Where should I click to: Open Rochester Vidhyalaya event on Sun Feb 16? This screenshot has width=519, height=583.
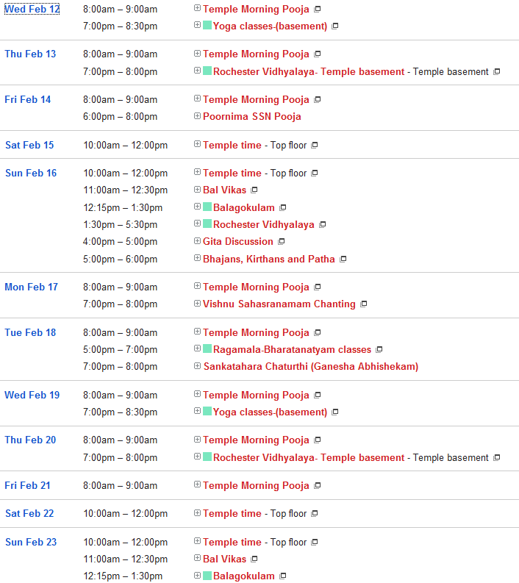pos(263,225)
